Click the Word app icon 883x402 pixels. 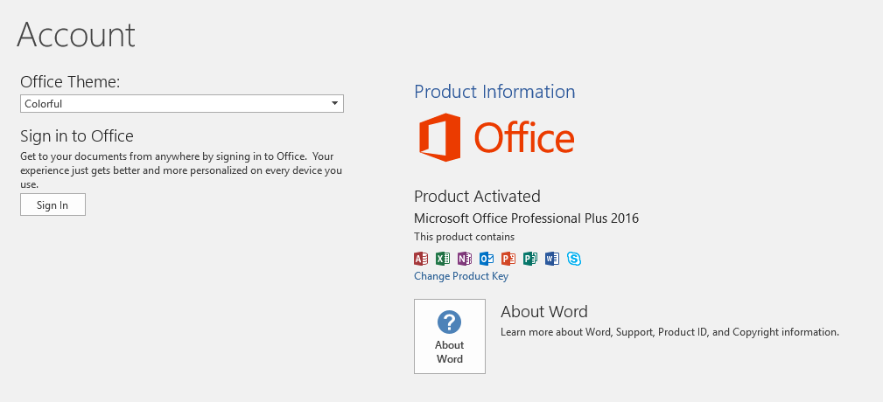[552, 259]
